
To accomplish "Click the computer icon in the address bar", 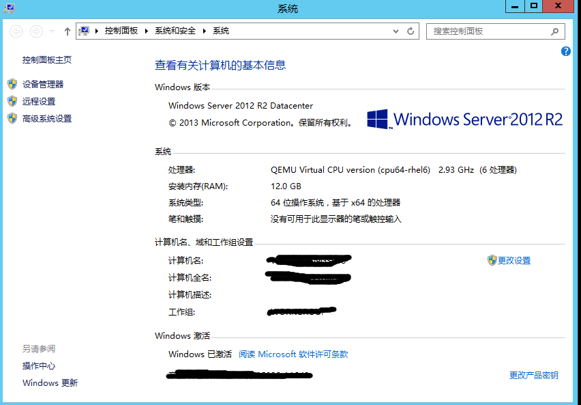I will click(85, 31).
